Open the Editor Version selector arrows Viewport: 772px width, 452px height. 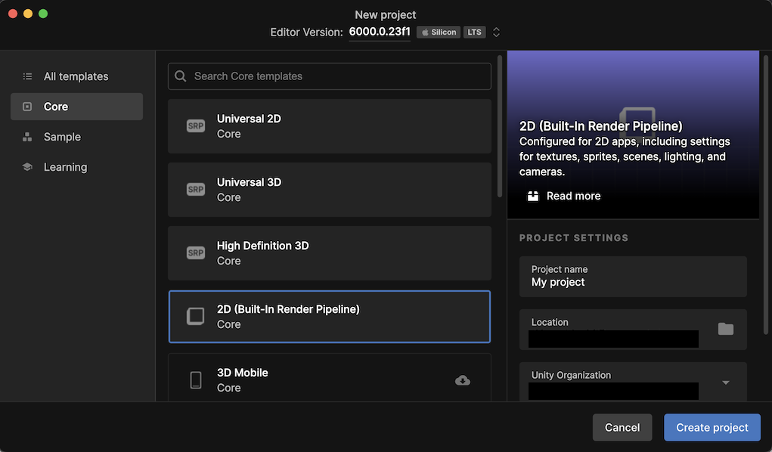coord(496,32)
